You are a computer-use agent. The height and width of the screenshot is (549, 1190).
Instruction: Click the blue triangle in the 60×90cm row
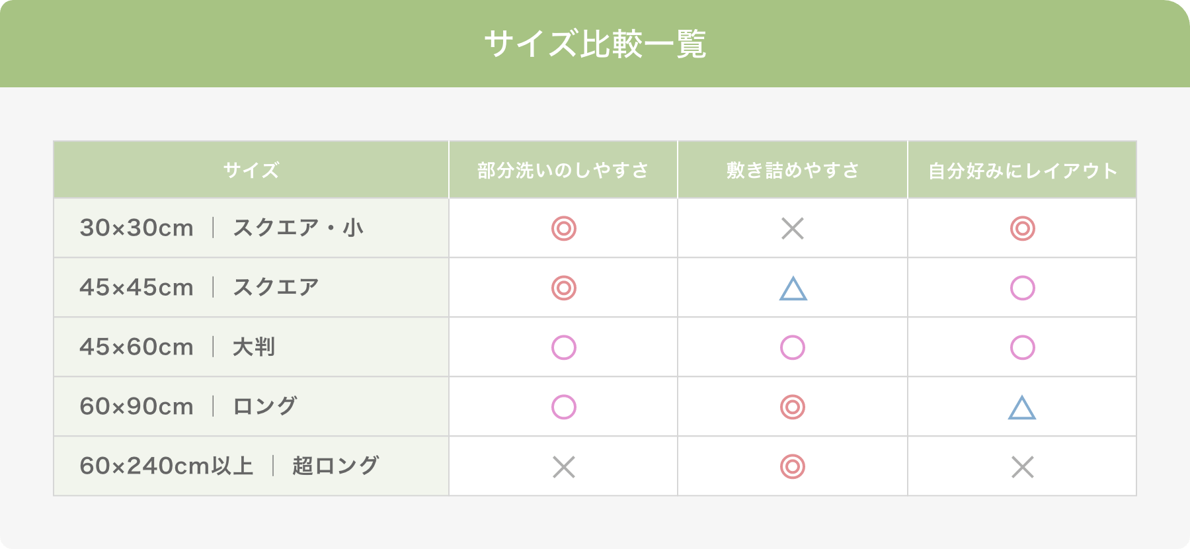1022,407
